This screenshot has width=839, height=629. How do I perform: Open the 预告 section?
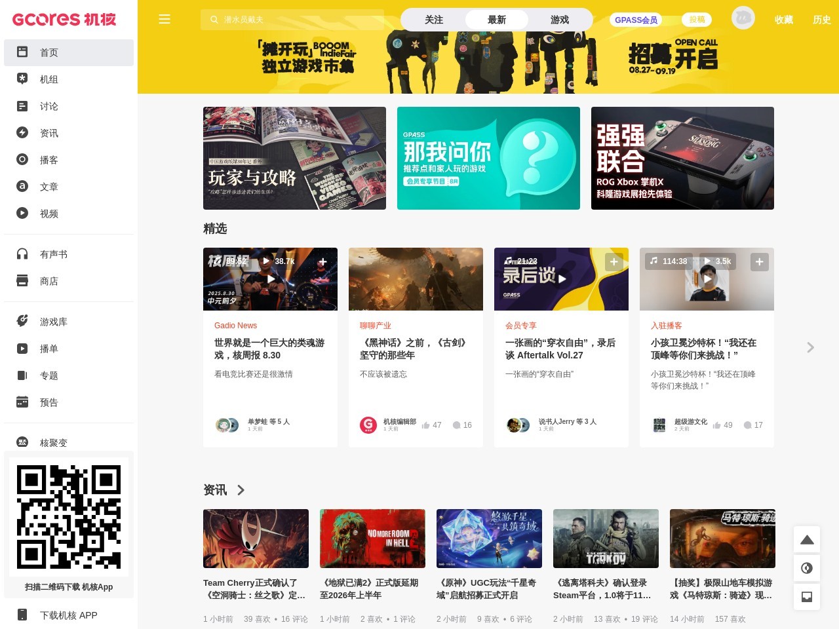(69, 402)
